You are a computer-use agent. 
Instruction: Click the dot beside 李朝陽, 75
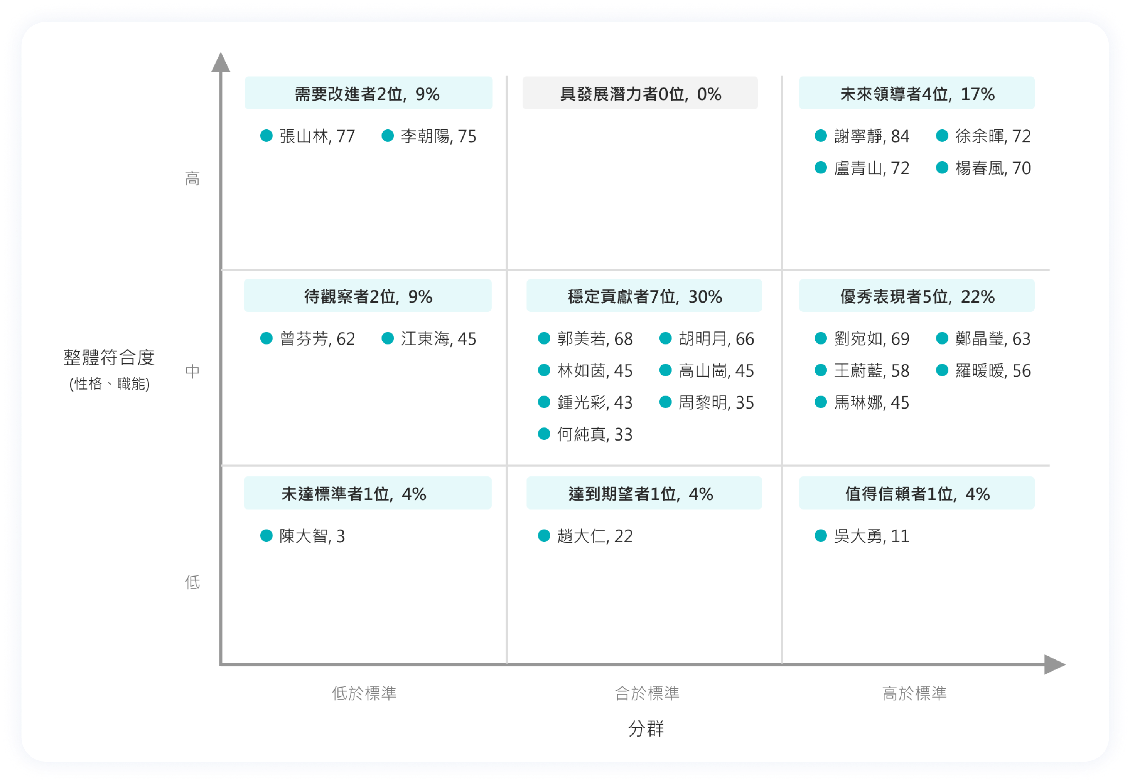tap(387, 136)
